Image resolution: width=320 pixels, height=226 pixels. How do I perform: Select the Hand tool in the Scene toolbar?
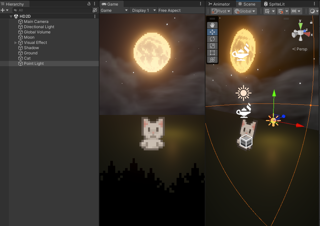point(212,25)
